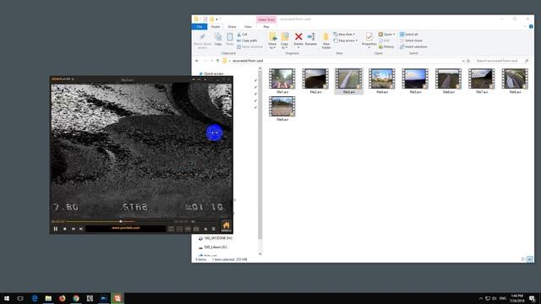
Task: Mute audio with GOM Player speaker icon
Action: [194, 221]
